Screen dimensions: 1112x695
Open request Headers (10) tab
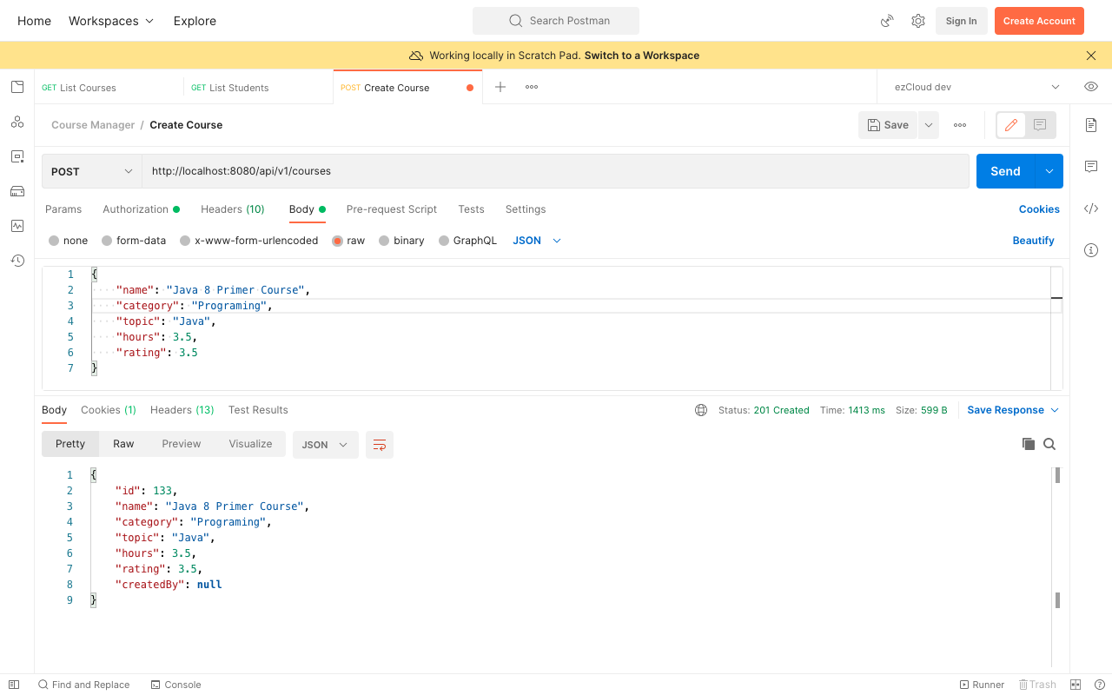[233, 209]
